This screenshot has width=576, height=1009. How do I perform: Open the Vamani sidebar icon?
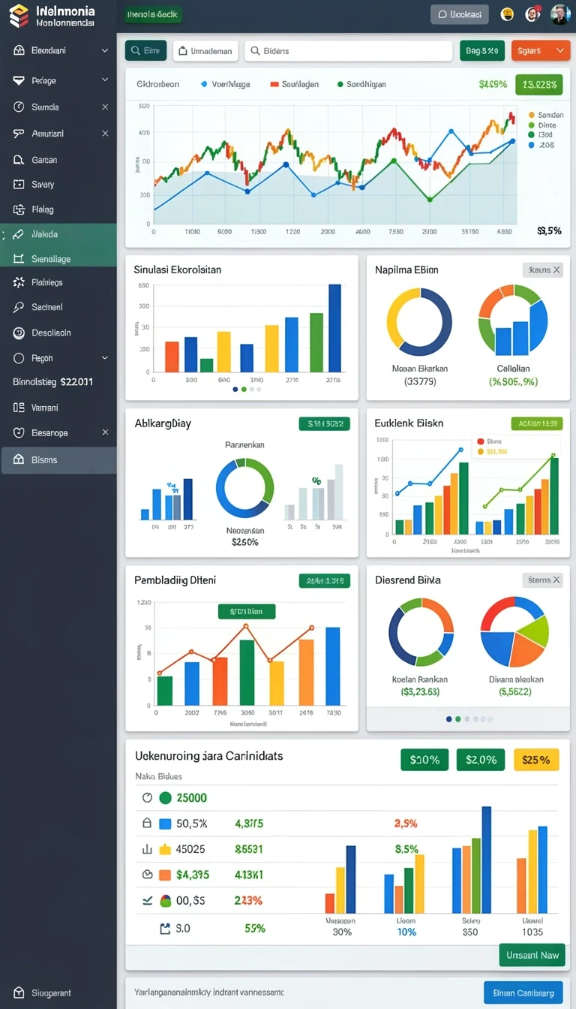pos(19,407)
